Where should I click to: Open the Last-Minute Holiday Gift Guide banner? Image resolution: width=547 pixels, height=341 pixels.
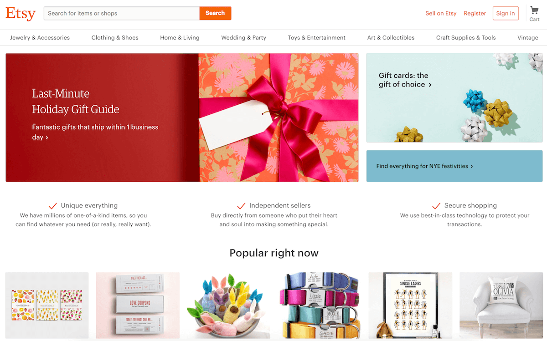pyautogui.click(x=182, y=117)
